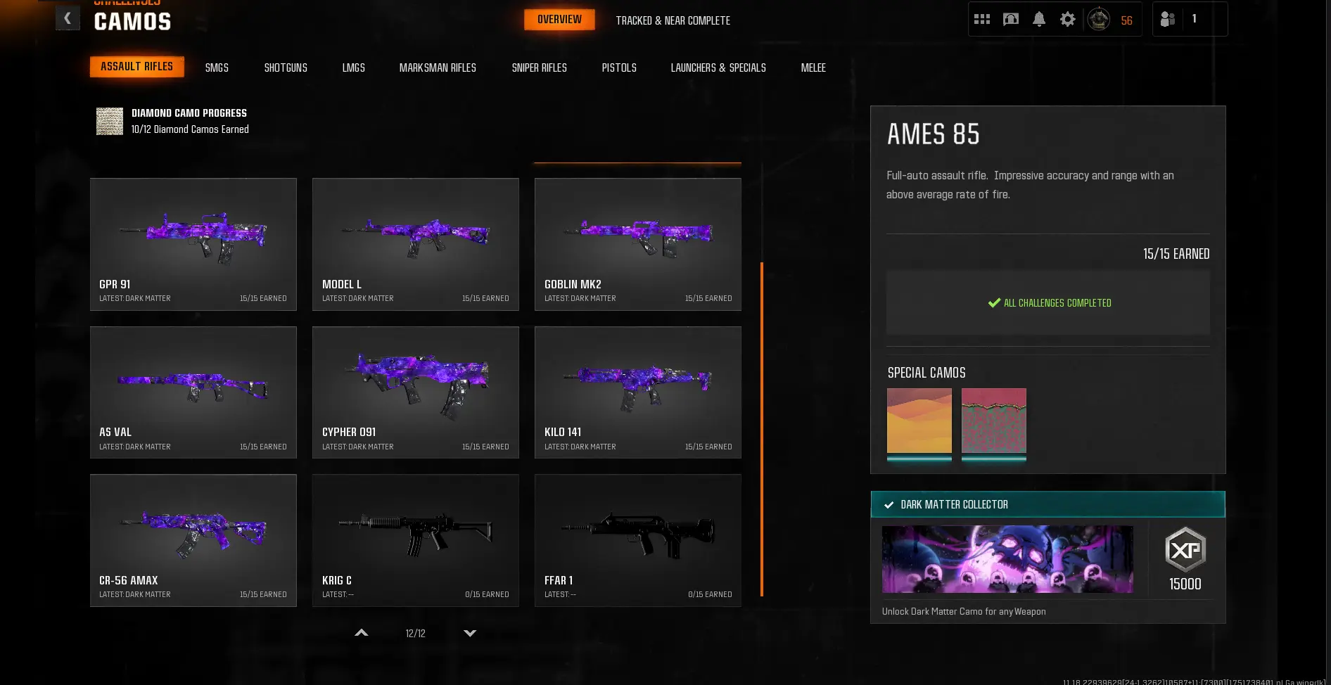Switch to the Assault Rifles tab
Viewport: 1331px width, 685px height.
point(137,67)
